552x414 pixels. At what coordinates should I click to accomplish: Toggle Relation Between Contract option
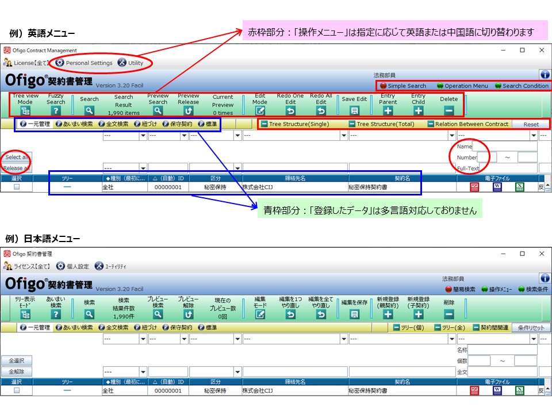pyautogui.click(x=468, y=124)
